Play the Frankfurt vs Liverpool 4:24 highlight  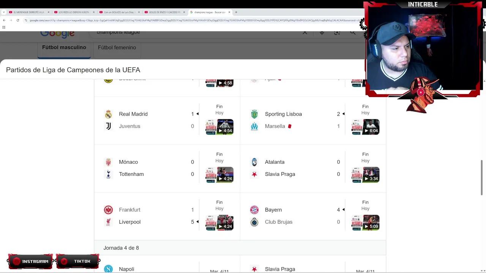pos(219,223)
